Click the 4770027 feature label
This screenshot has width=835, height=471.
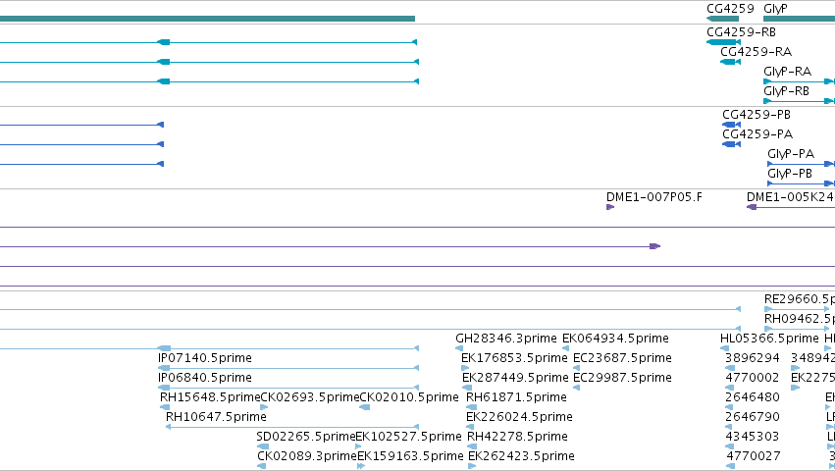[x=753, y=456]
